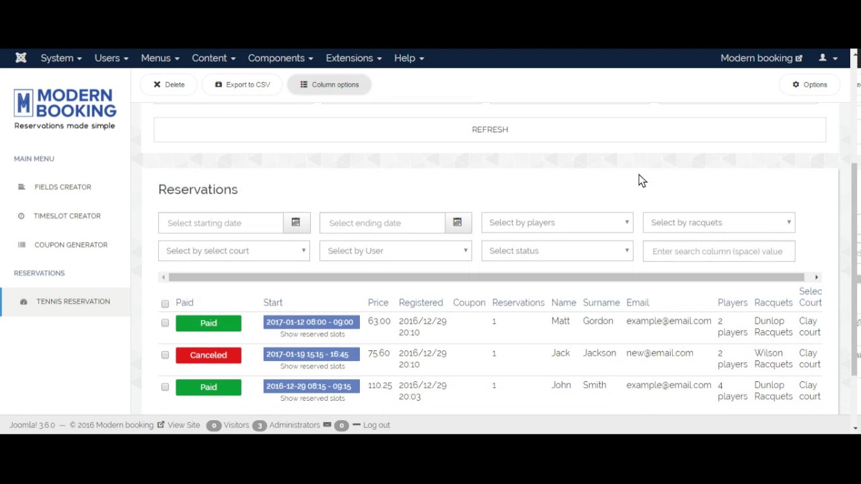This screenshot has width=861, height=484.
Task: Open calendar picker for ending date
Action: [x=457, y=223]
